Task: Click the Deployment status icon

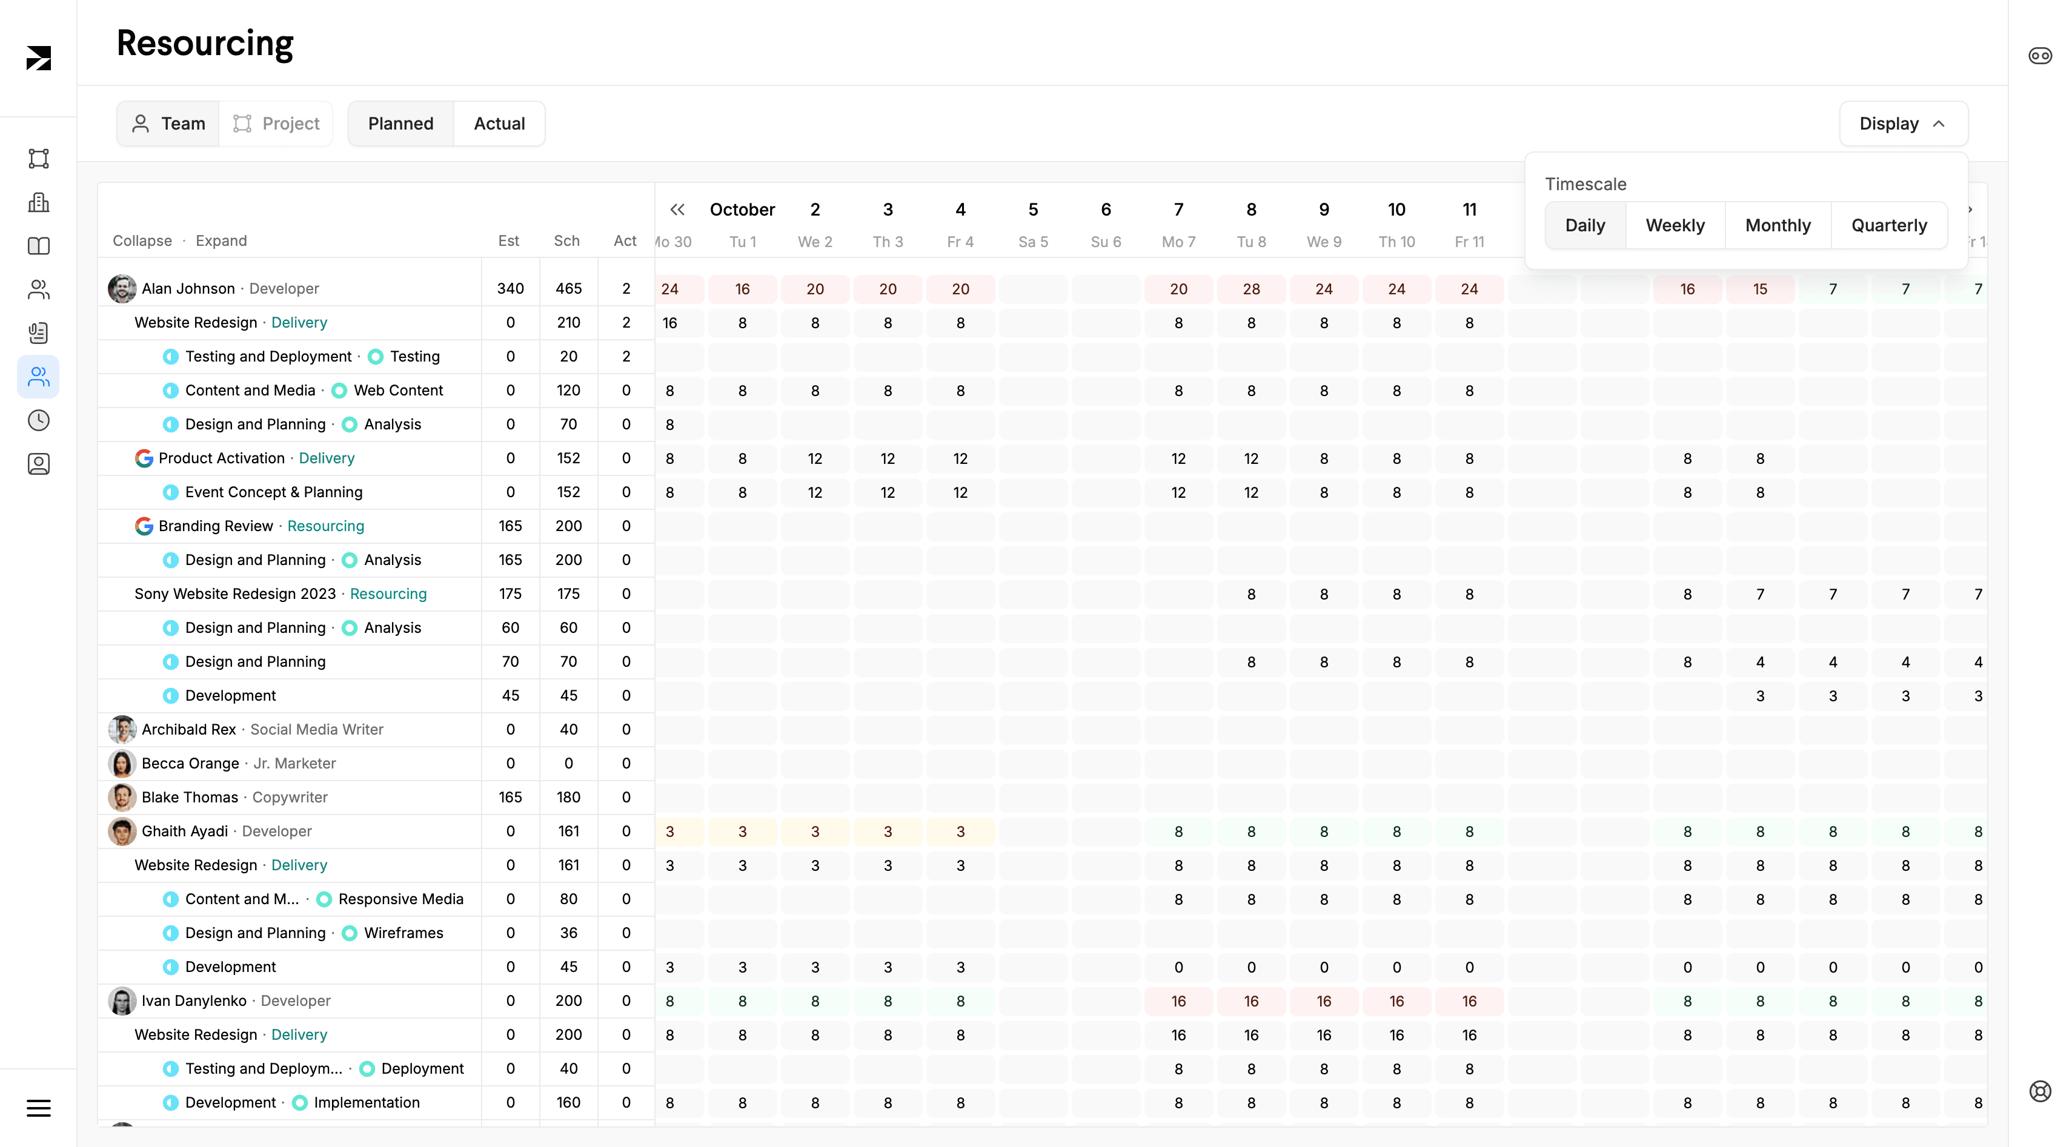Action: [x=367, y=1069]
